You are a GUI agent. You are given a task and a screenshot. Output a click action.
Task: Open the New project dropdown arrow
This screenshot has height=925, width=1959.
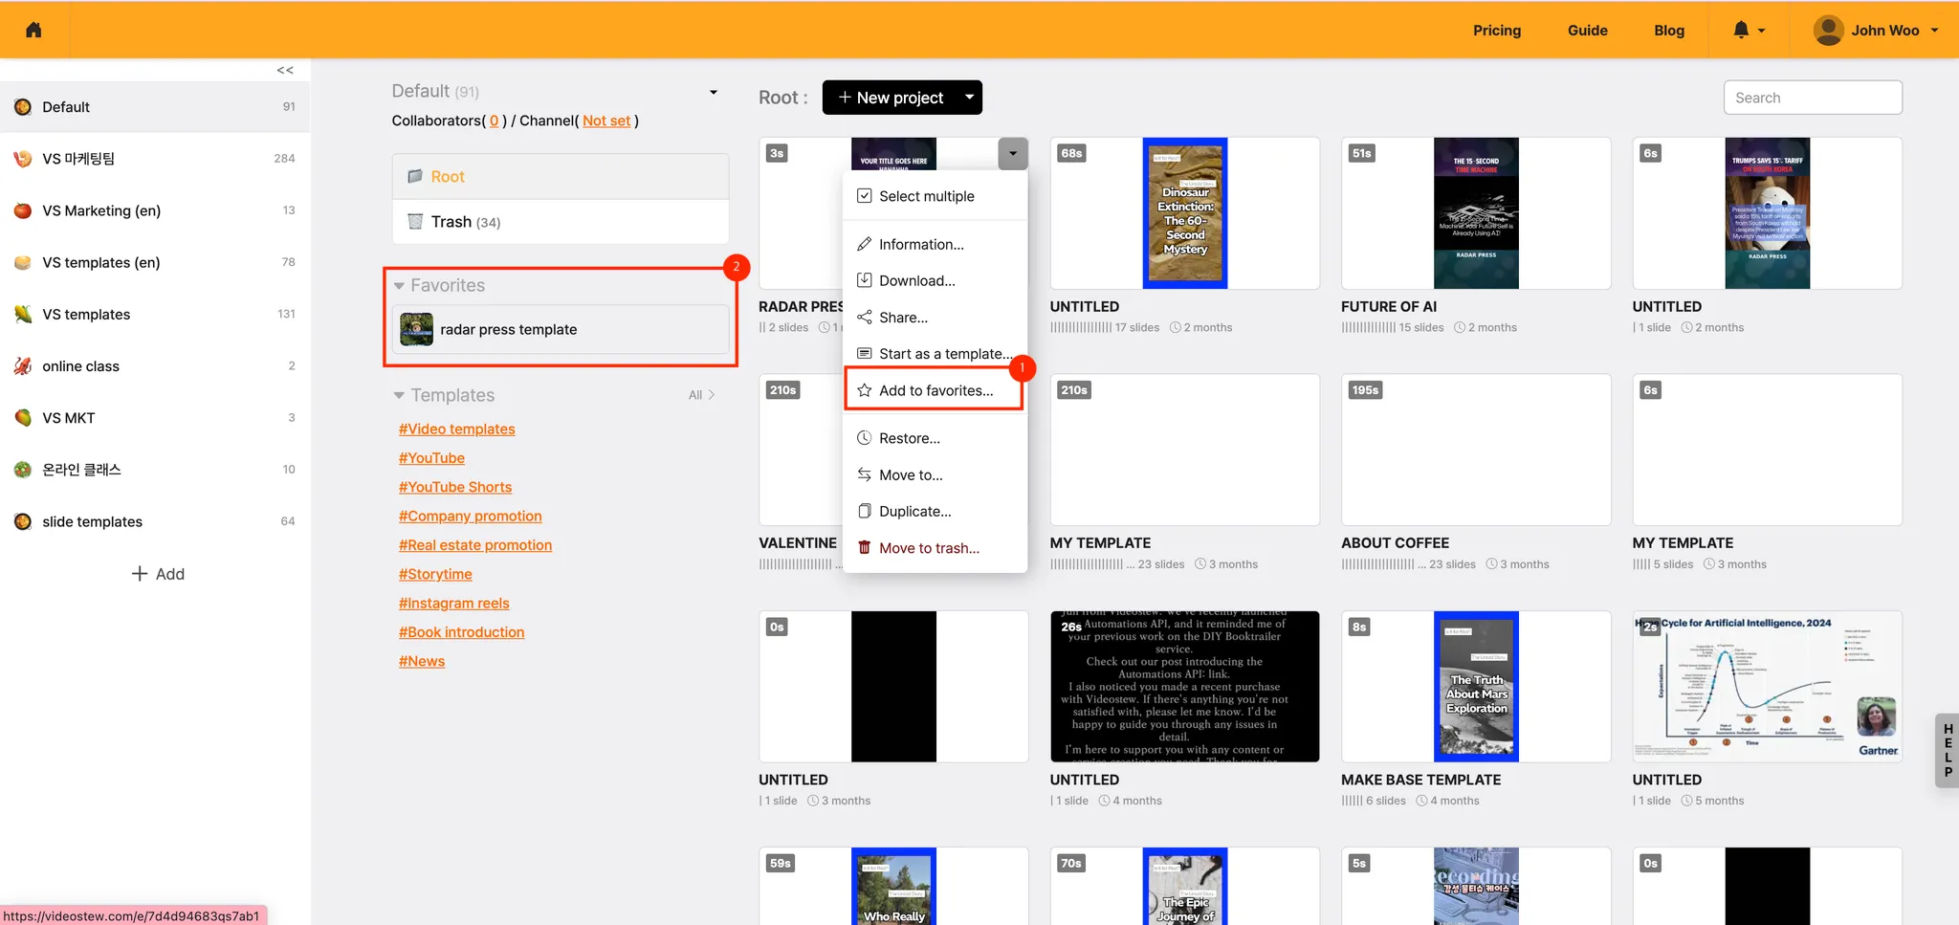(969, 98)
